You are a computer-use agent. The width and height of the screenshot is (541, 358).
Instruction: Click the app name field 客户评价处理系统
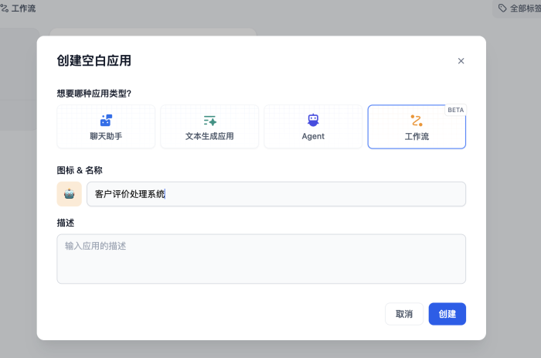point(276,194)
